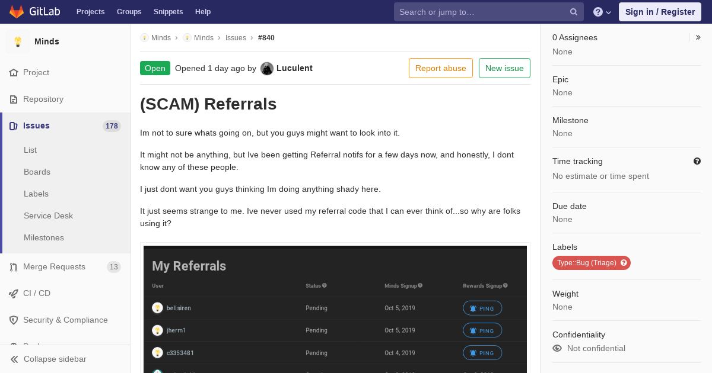This screenshot has width=712, height=373.
Task: Click the Milestone heading in right sidebar
Action: click(x=570, y=120)
